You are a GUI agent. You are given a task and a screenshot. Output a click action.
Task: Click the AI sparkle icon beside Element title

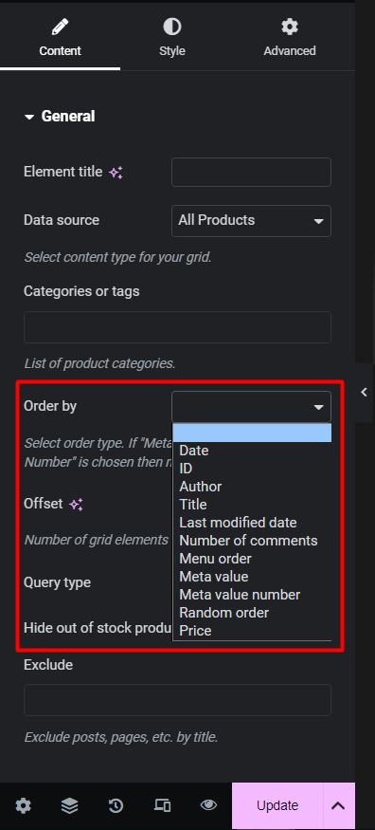[x=116, y=173]
